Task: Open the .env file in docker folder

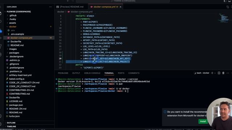Action: 13,30
